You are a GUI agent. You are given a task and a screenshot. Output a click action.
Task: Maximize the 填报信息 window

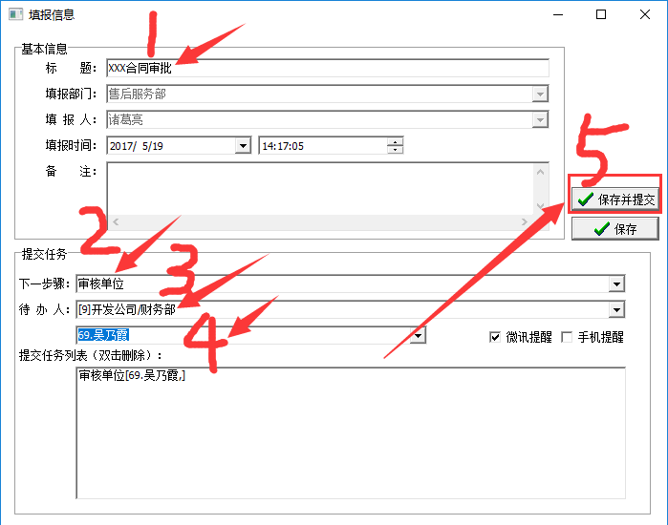click(x=601, y=15)
